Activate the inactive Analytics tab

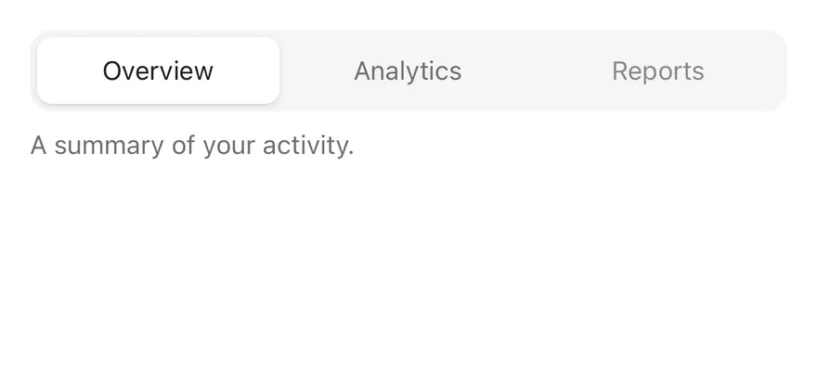click(x=408, y=70)
